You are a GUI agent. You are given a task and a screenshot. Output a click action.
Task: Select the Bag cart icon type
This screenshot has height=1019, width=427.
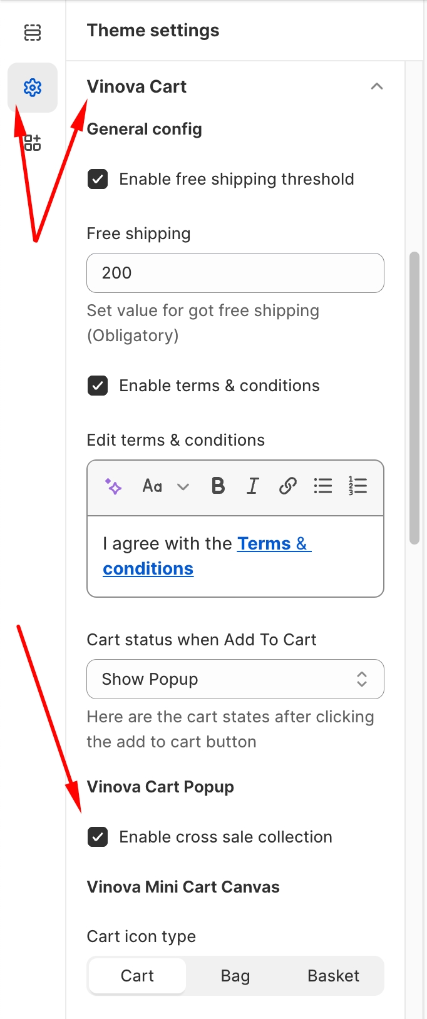point(235,976)
